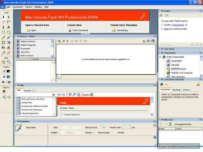
Task: Select the Hand tool
Action: pyautogui.click(x=4, y=62)
